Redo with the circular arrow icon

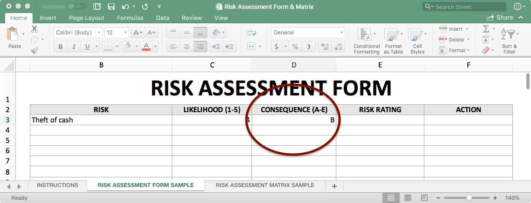tap(145, 7)
